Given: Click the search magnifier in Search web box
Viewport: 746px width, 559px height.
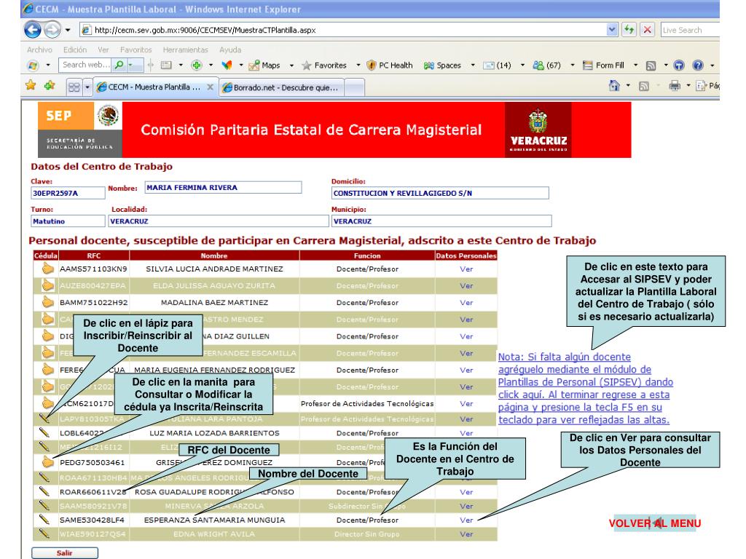Looking at the screenshot, I should point(119,65).
